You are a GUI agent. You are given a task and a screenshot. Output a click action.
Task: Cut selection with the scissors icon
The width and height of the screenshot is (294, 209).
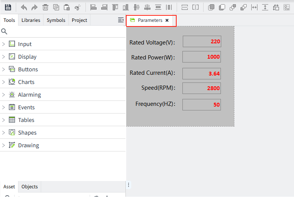77,7
